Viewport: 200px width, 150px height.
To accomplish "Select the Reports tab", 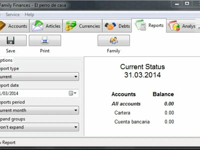I will (149, 25).
